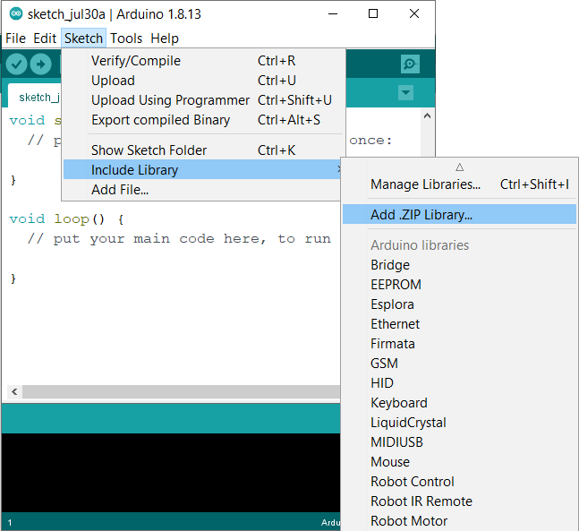Include the MIDIUSB library
The height and width of the screenshot is (531, 579).
click(459, 442)
